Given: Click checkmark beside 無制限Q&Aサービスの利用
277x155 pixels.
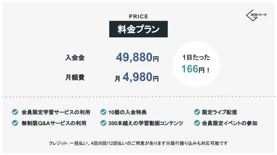Looking at the screenshot, I should (x=15, y=123).
